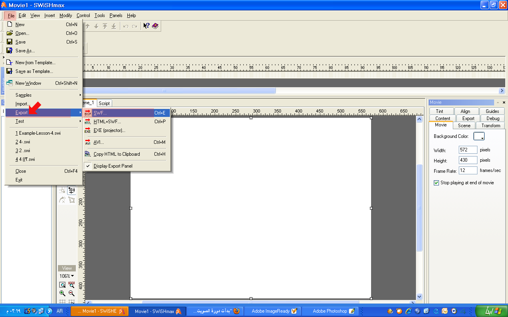Viewport: 508px width, 317px height.
Task: Click the zoom out magnifier icon
Action: click(x=71, y=294)
